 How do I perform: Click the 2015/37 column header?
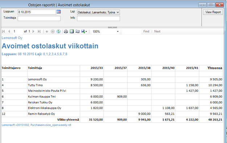click(x=121, y=68)
